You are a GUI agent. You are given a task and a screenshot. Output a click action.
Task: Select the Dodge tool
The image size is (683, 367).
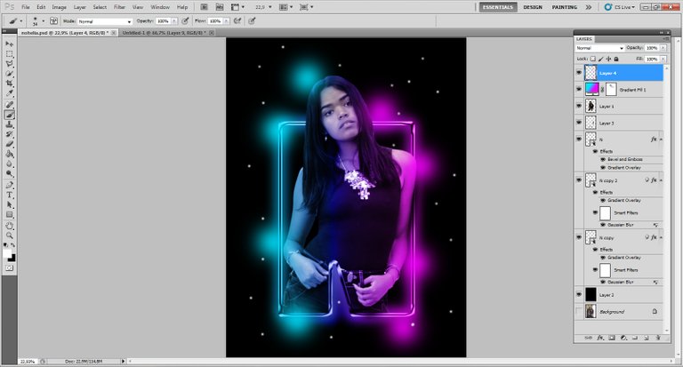[9, 173]
